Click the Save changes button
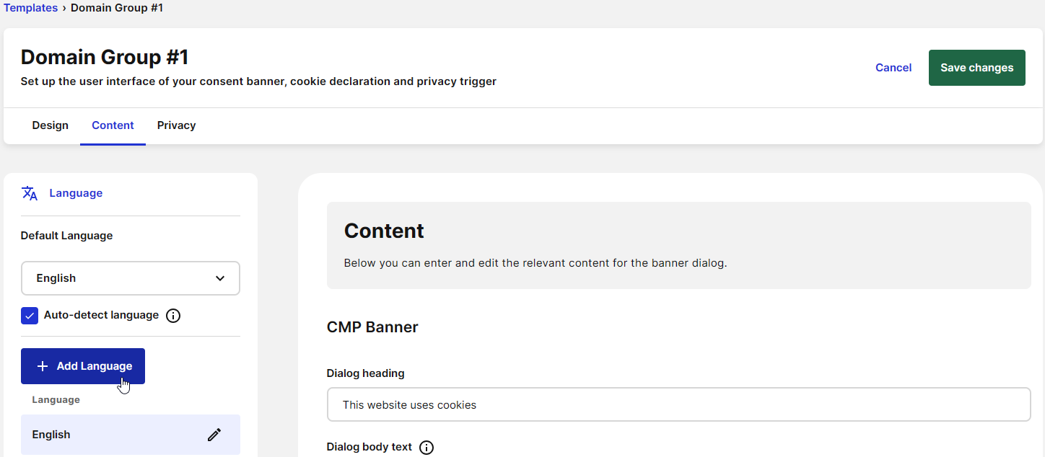Screen dimensions: 1045x457 (977, 68)
